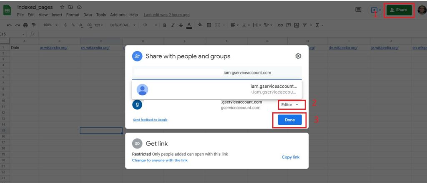Click the merge cells icon
The width and height of the screenshot is (427, 183).
(218, 25)
